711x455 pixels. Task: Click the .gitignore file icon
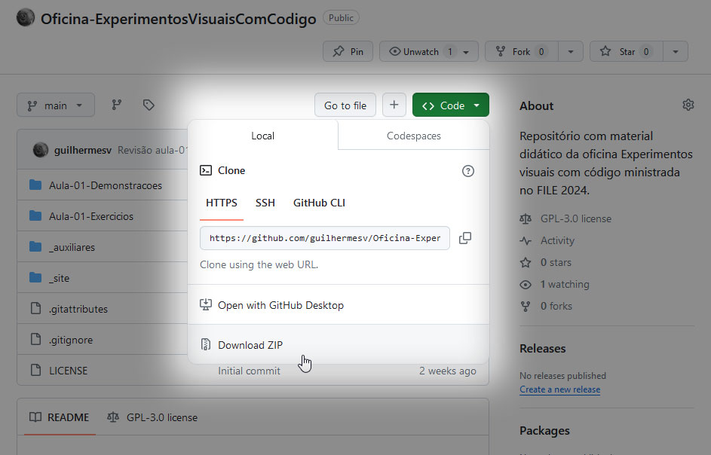[x=35, y=340]
